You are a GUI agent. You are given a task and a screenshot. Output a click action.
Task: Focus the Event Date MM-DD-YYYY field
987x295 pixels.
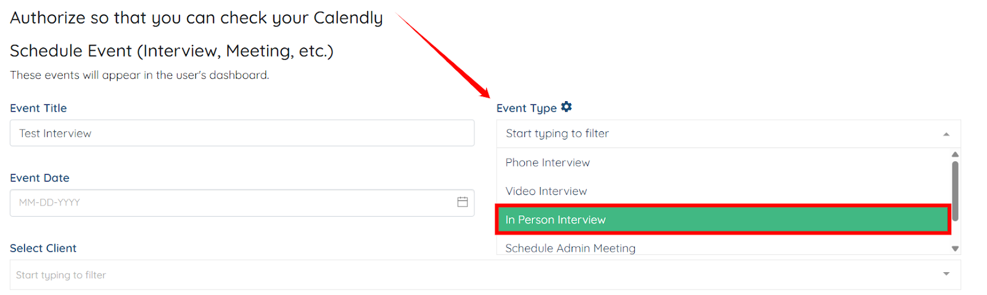pyautogui.click(x=228, y=202)
